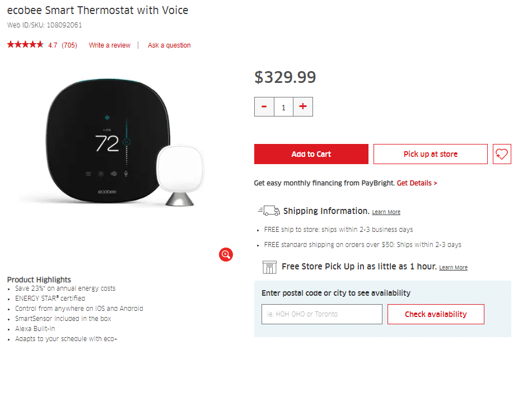The width and height of the screenshot is (518, 396).
Task: Increase quantity with plus button
Action: pyautogui.click(x=303, y=107)
